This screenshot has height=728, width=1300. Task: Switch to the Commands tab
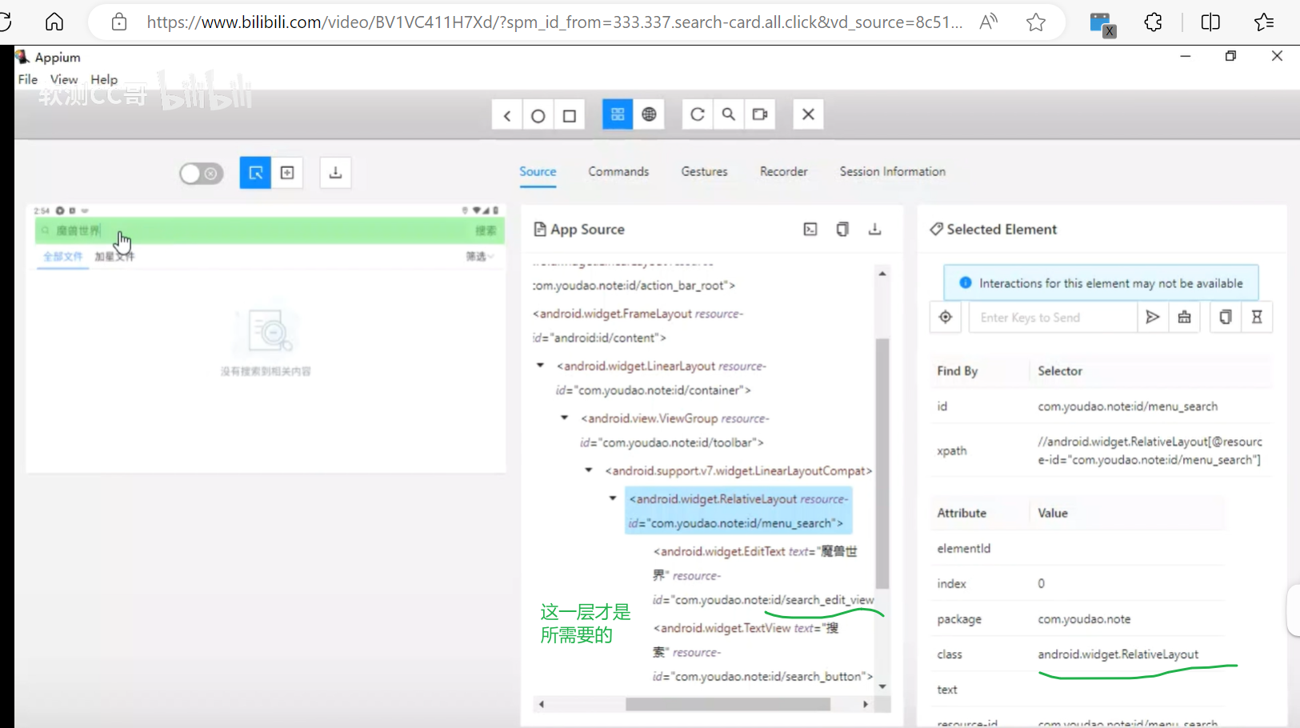[x=618, y=171]
